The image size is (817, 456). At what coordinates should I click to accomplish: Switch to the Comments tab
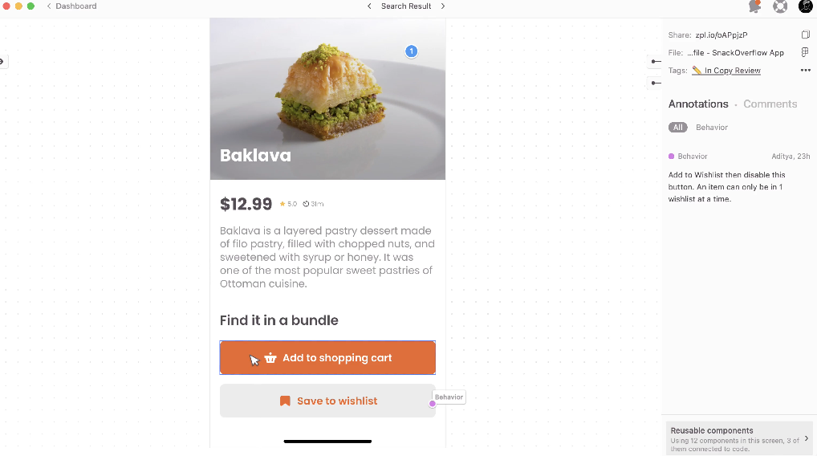pos(770,104)
